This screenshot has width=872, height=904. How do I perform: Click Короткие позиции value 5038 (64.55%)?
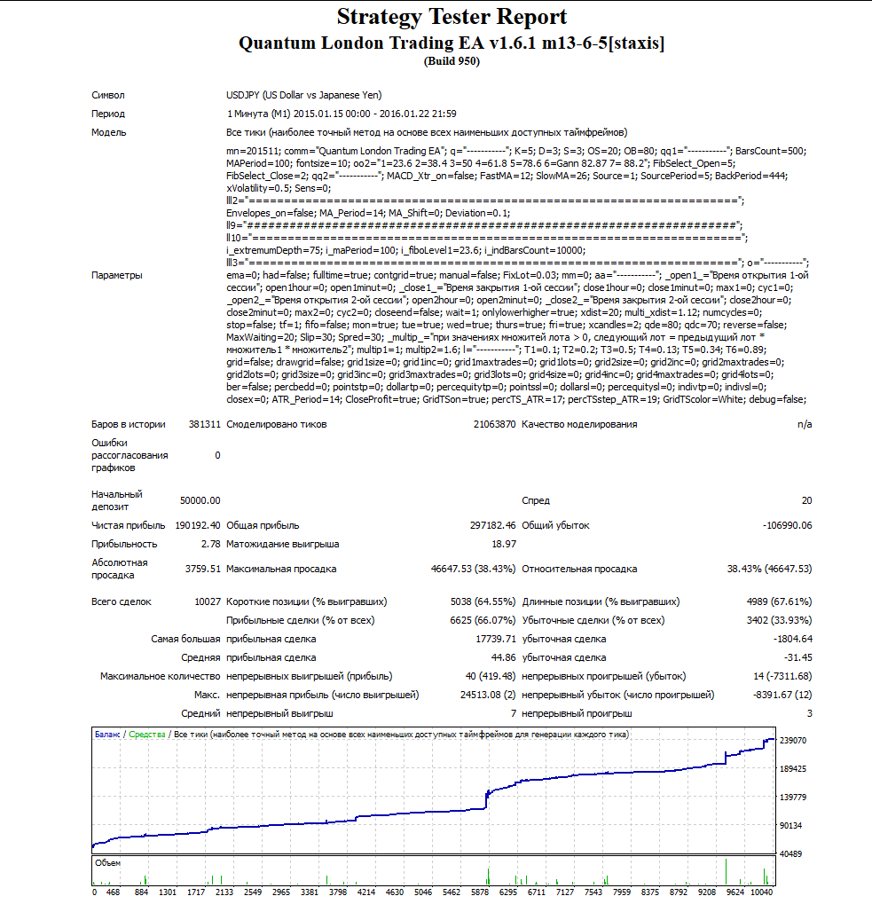click(483, 601)
